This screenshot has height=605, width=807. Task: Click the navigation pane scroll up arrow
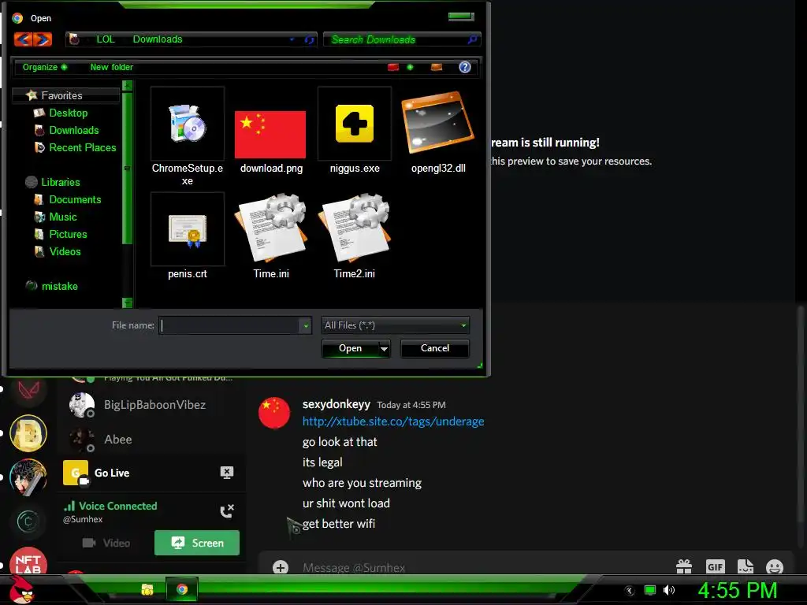click(127, 85)
